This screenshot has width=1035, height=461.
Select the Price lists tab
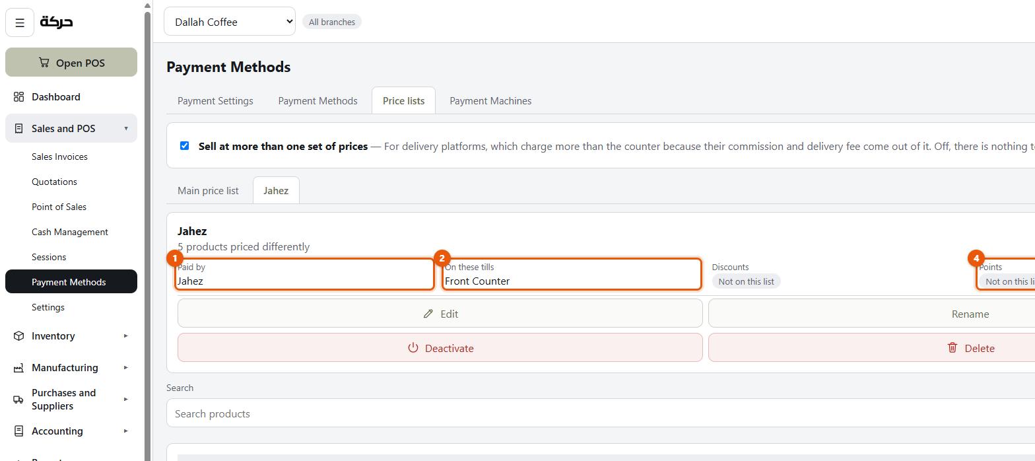(x=403, y=101)
